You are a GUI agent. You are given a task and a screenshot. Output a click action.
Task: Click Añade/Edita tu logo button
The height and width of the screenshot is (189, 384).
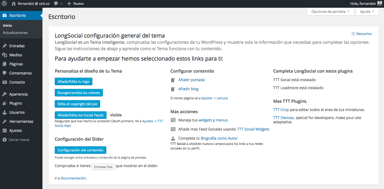(73, 81)
